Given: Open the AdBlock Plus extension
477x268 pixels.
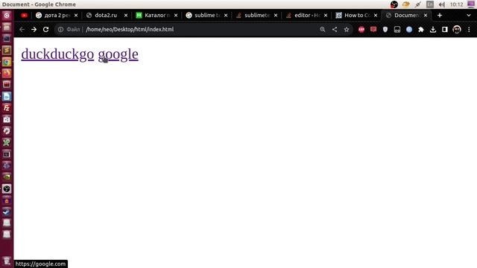Looking at the screenshot, I should point(361,30).
